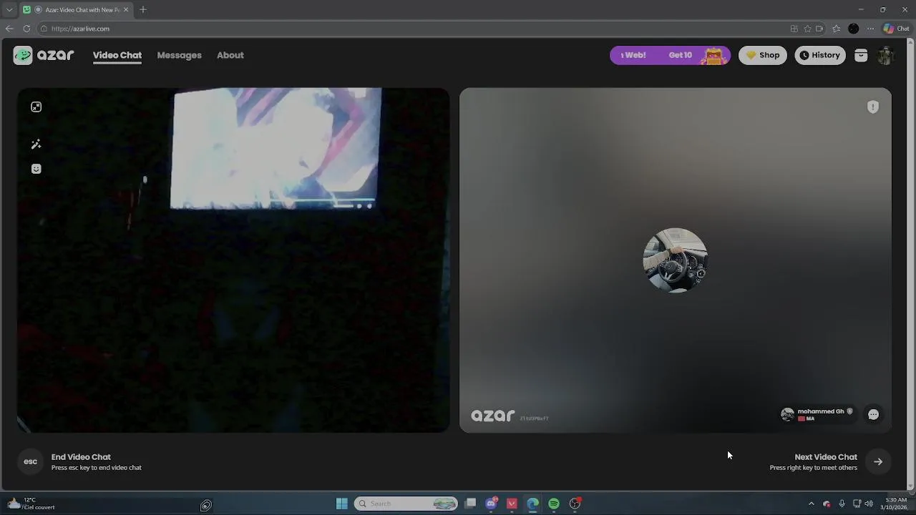Open Spotify from the taskbar

554,504
